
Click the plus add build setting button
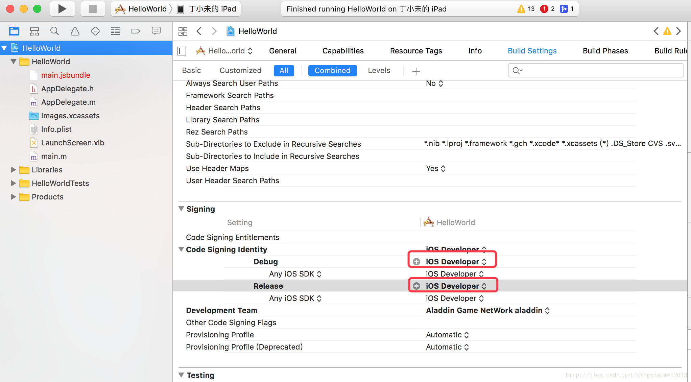[x=416, y=71]
